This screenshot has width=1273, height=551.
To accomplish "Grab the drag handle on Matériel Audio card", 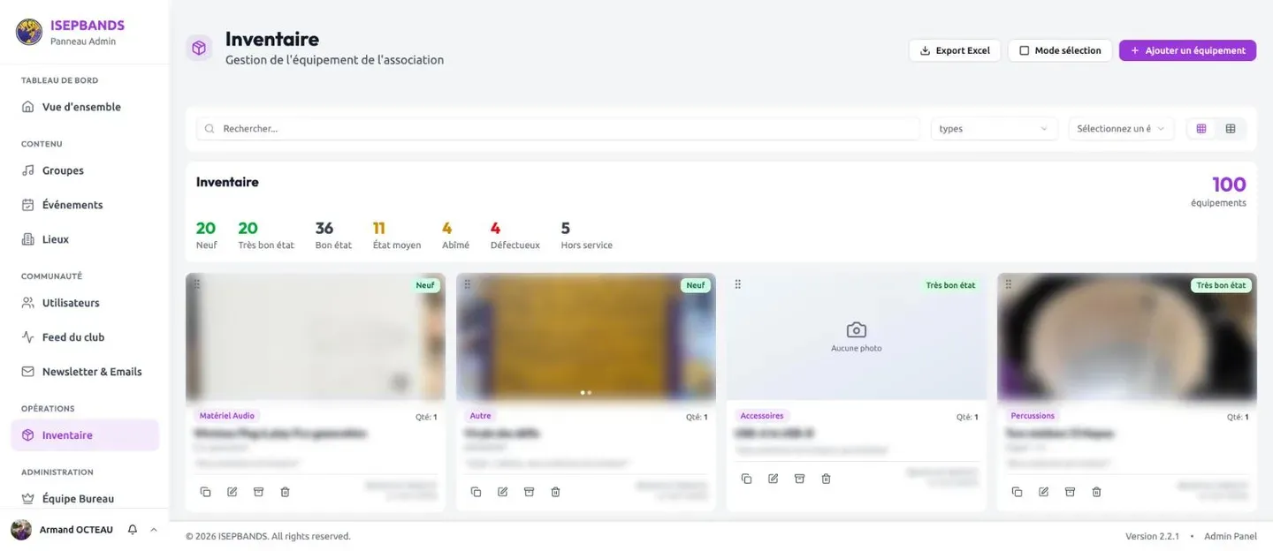I will pyautogui.click(x=197, y=284).
